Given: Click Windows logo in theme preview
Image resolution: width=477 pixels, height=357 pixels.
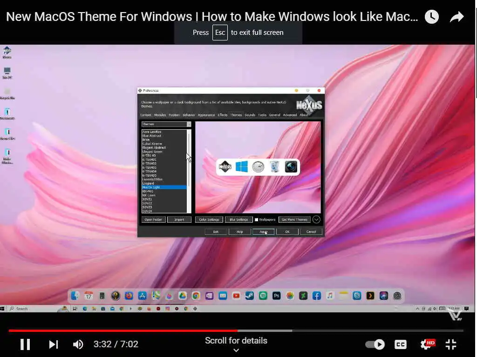Looking at the screenshot, I should 242,167.
